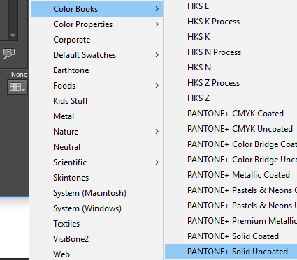Choose the Metal swatch library
The width and height of the screenshot is (297, 260).
(x=96, y=116)
